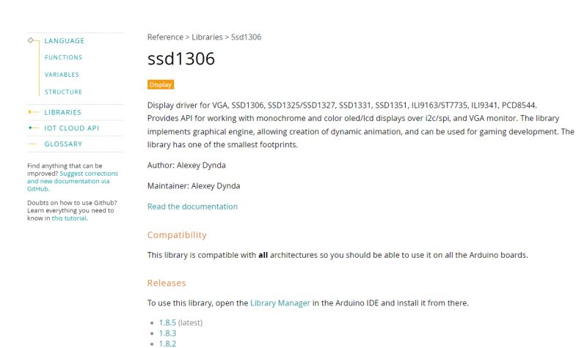Open the GLOSSARY sidebar entry
Viewport: 587px width, 348px height.
click(63, 144)
